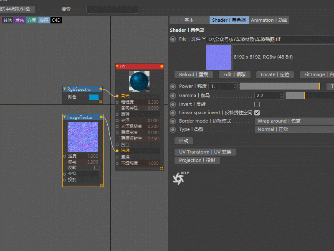Select the C4D node category tag
Screen dimensions: 334x251
click(x=56, y=20)
